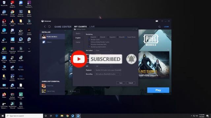
Task: Open the Recycle Bin desktop icon
Action: pos(4,4)
